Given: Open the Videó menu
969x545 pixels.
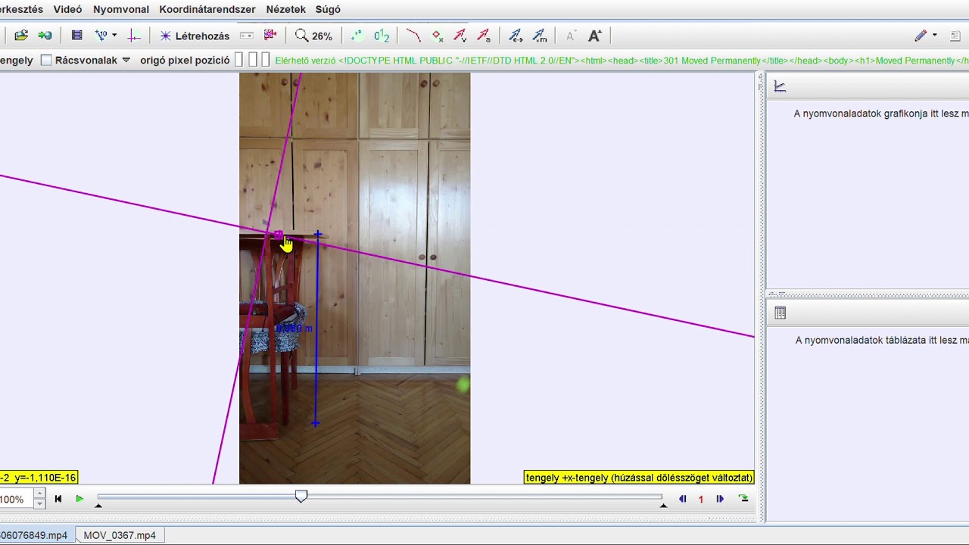Looking at the screenshot, I should tap(67, 9).
